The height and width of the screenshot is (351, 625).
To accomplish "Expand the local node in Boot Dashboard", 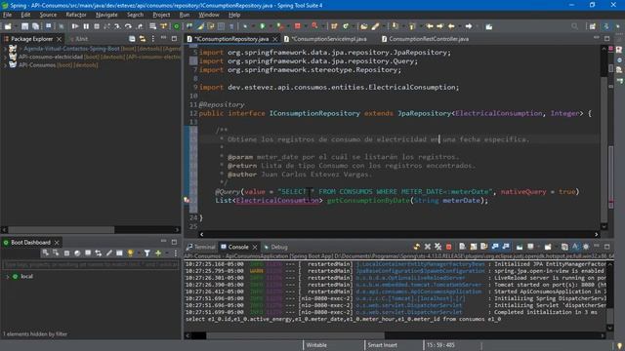I will [x=7, y=276].
